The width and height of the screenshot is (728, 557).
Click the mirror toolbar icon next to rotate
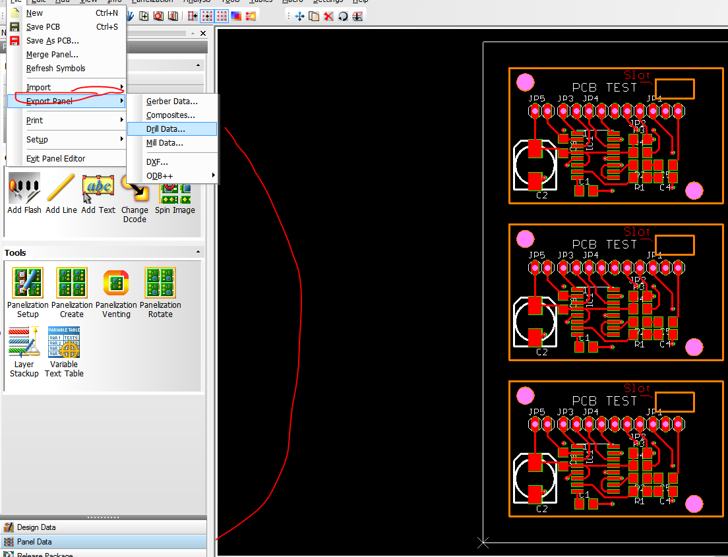(357, 16)
